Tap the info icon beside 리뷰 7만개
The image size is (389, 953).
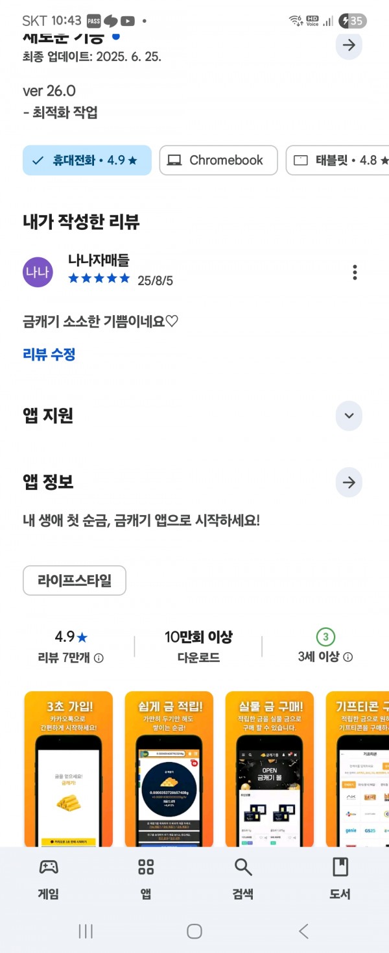(x=99, y=658)
